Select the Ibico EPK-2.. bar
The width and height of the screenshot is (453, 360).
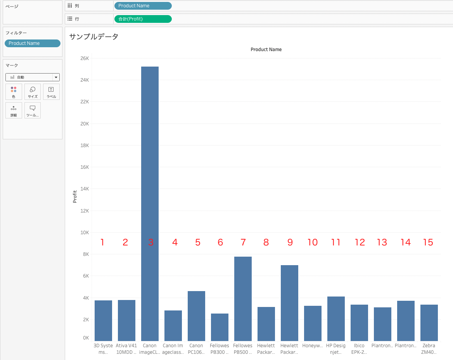click(360, 323)
